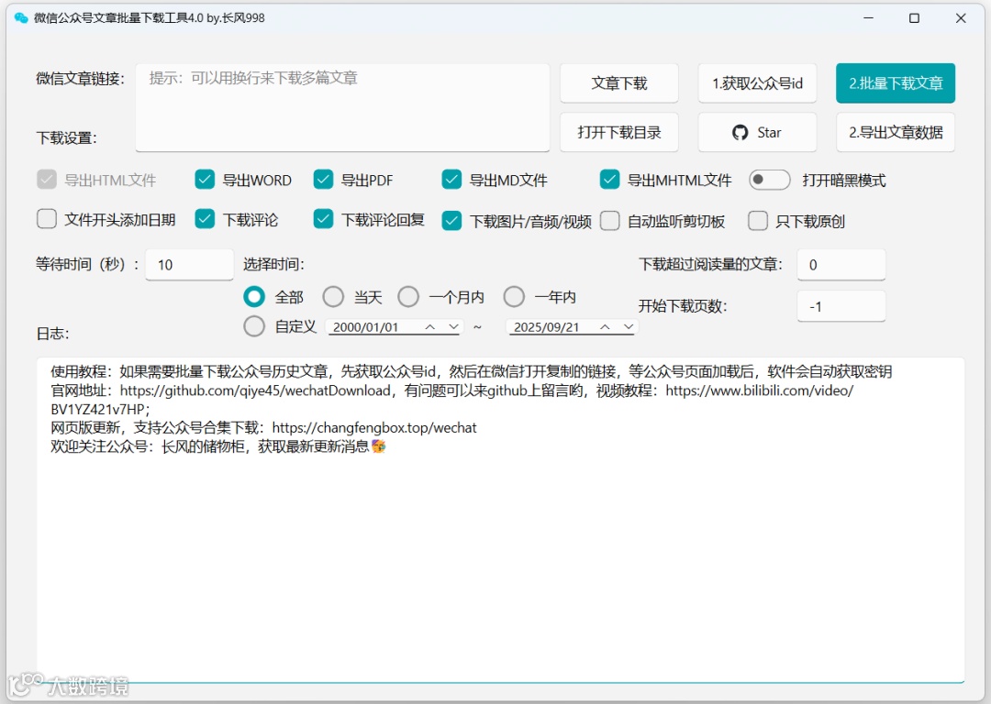This screenshot has height=704, width=991.
Task: Focus the 微信文章链接 text area
Action: point(342,107)
